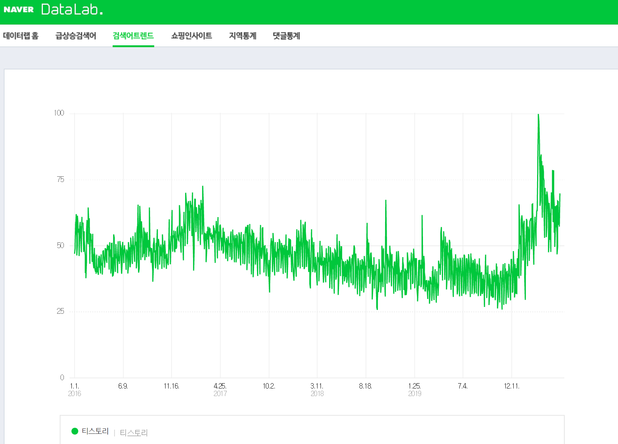The image size is (618, 444).
Task: Click the 1.25. date axis label
Action: (414, 386)
